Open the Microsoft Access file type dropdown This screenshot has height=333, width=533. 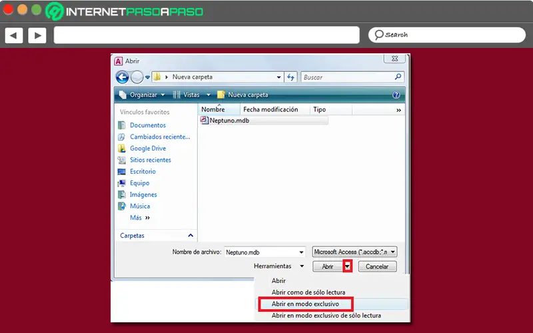[x=354, y=252]
